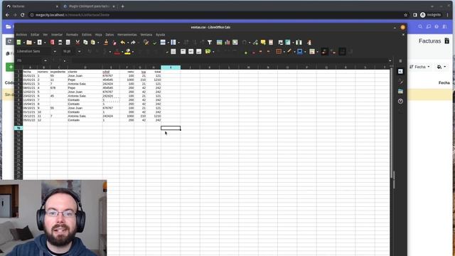Open the font name dropdown arrow
Screen dimensions: 455x256
[55, 51]
